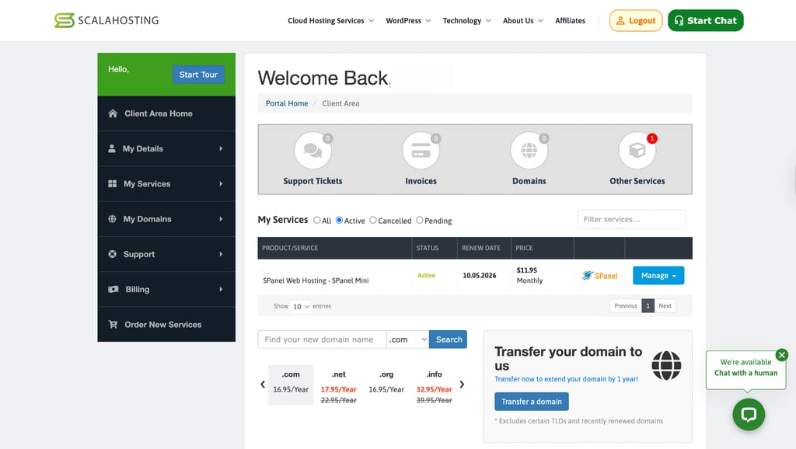796x449 pixels.
Task: Expand Support sidebar arrow
Action: click(x=221, y=254)
